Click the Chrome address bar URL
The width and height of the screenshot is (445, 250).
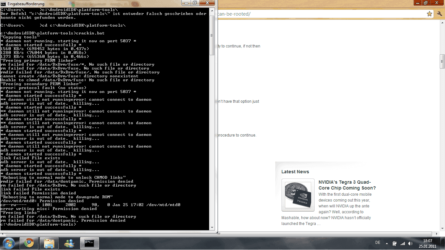coord(235,14)
